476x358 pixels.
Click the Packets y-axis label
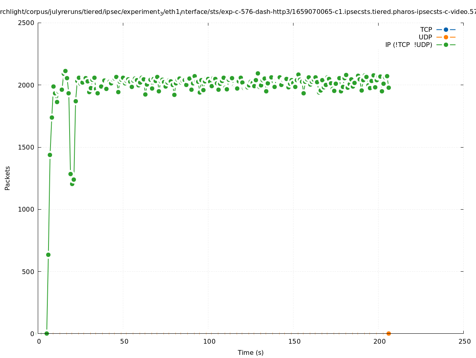pos(8,178)
